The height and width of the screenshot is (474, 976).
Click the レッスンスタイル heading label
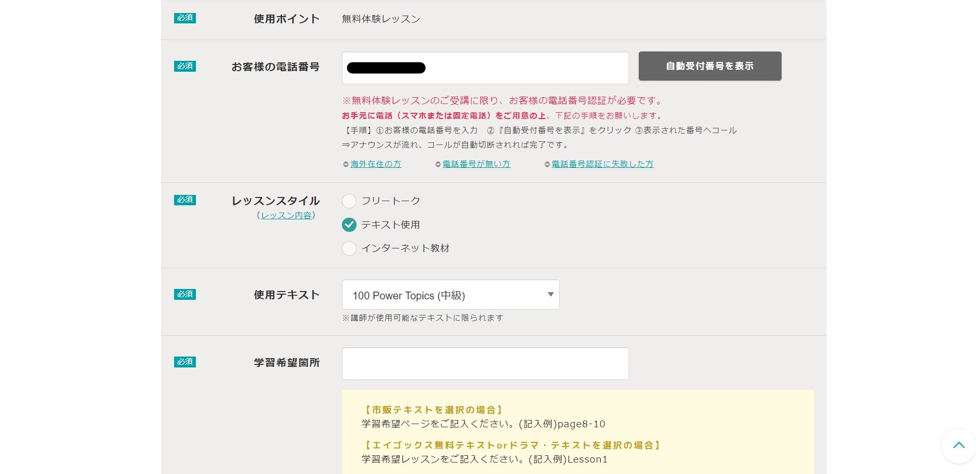click(x=275, y=201)
